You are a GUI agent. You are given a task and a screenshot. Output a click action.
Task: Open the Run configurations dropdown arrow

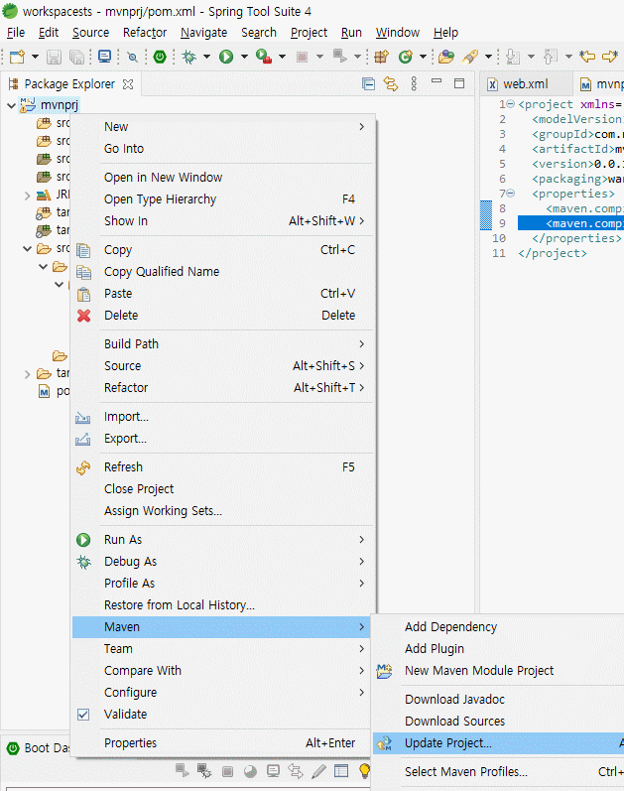(x=244, y=57)
